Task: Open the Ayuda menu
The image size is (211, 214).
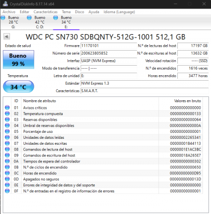Action: tap(94, 12)
